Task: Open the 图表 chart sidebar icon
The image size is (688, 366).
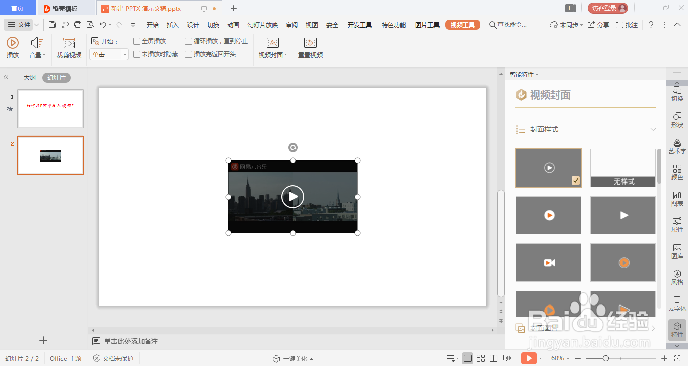Action: click(x=677, y=199)
